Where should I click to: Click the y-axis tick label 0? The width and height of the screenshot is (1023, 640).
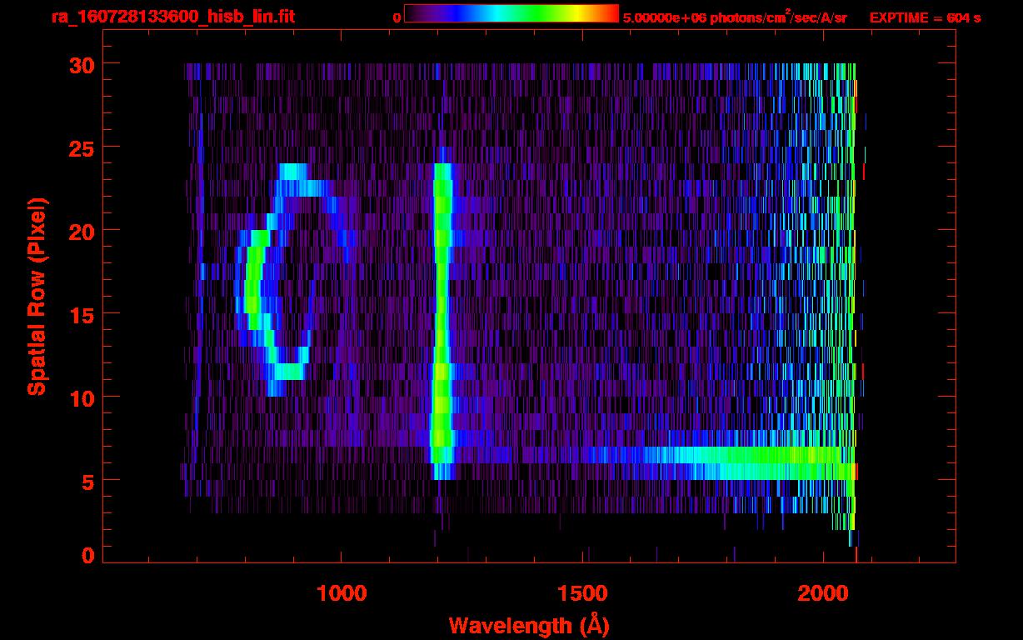click(87, 555)
